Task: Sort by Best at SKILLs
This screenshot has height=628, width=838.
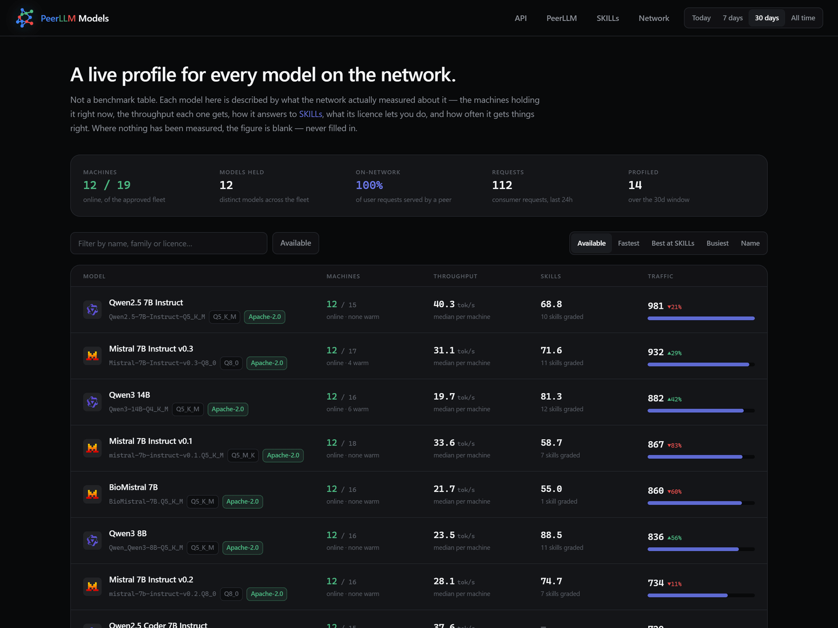Action: [x=673, y=243]
